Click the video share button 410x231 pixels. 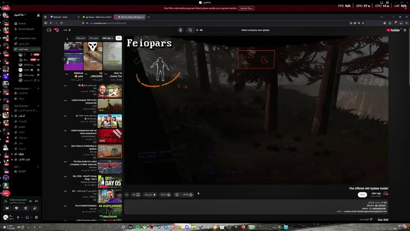(166, 195)
